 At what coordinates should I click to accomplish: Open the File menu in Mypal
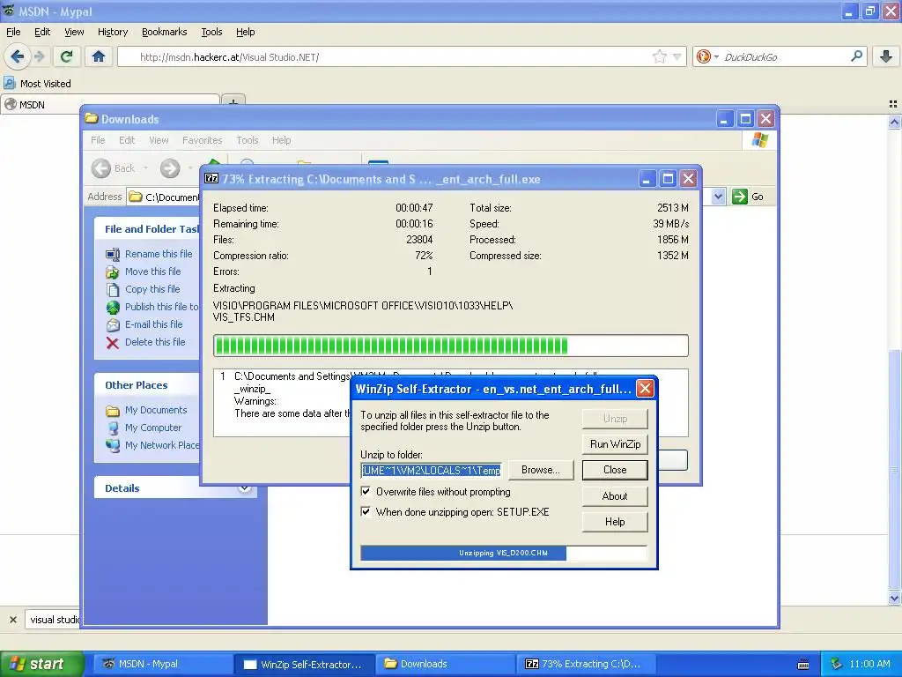point(13,32)
